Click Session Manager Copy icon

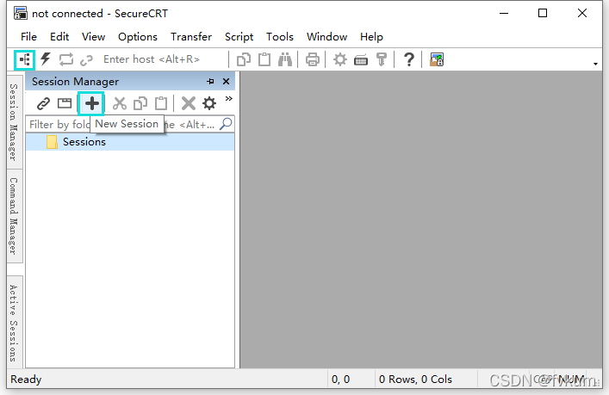[x=140, y=103]
